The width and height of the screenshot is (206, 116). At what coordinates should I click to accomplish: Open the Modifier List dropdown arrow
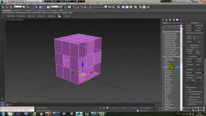click(x=181, y=26)
